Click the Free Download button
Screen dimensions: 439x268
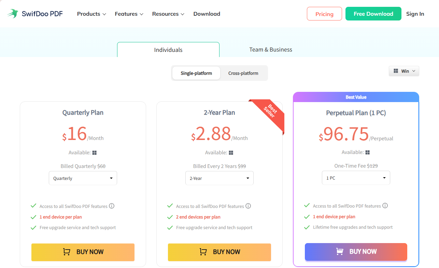(373, 14)
